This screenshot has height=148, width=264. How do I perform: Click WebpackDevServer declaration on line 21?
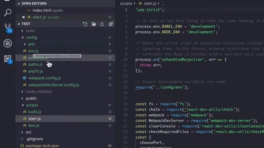pyautogui.click(x=166, y=120)
